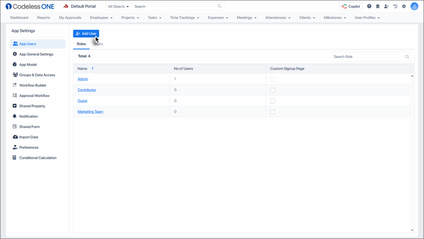Click the search magnifier icon in top bar
424x239 pixels.
click(x=219, y=6)
